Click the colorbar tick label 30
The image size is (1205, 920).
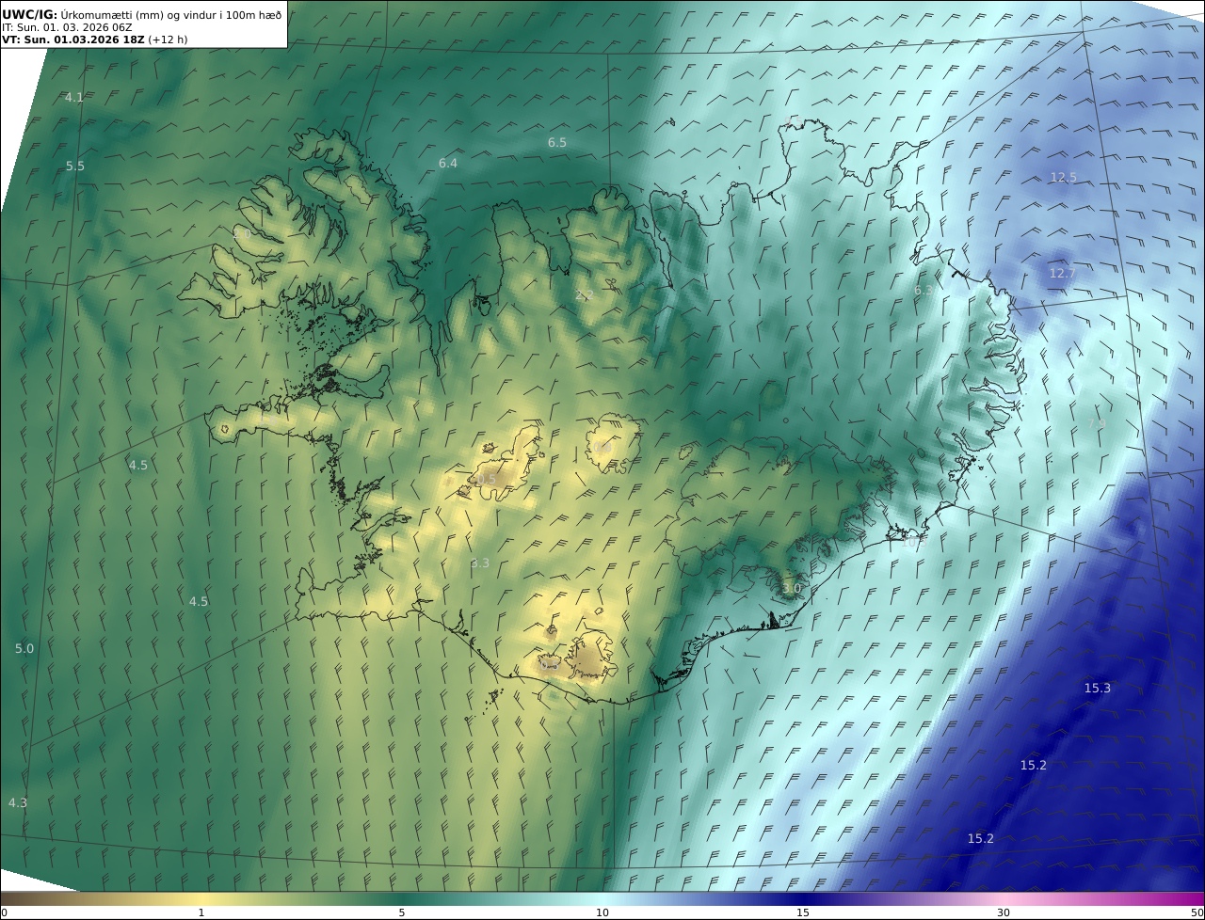1004,912
